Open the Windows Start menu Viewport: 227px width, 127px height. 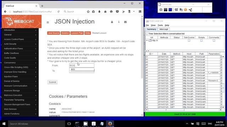(x=4, y=124)
